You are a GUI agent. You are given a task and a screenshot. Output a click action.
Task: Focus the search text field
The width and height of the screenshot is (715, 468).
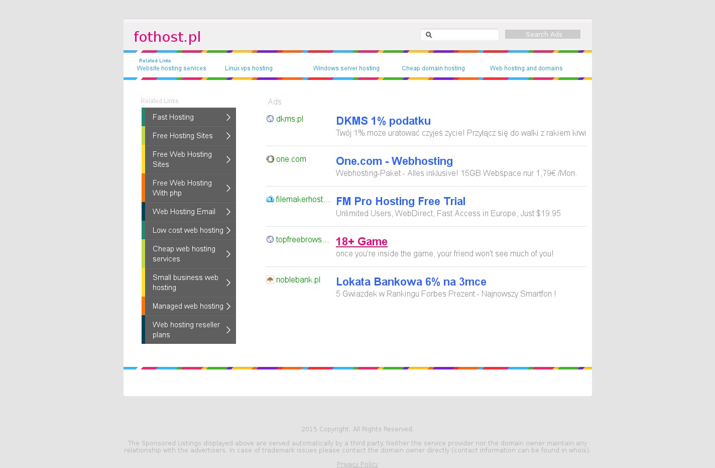click(465, 35)
